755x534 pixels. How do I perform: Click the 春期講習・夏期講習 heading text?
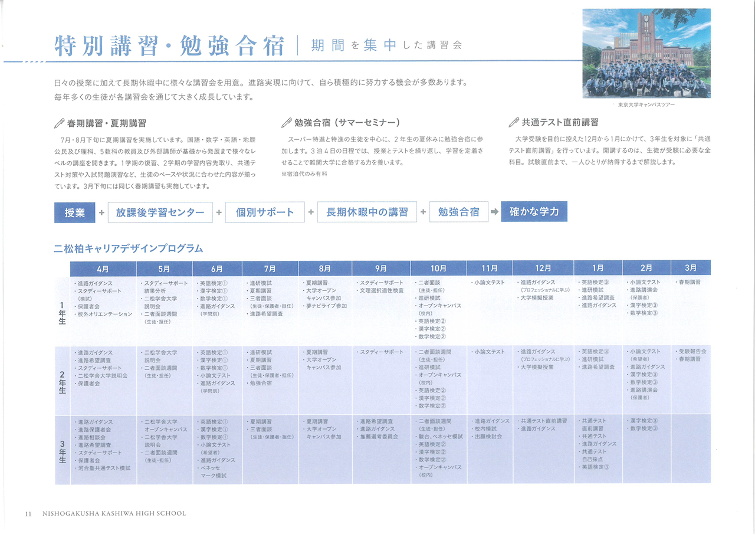point(107,123)
